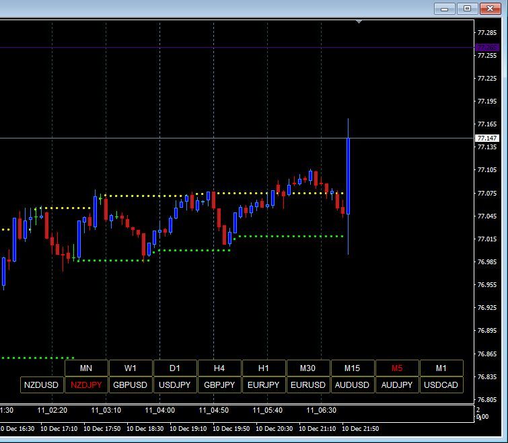Select the H4 timeframe button
The width and height of the screenshot is (508, 443).
point(219,368)
